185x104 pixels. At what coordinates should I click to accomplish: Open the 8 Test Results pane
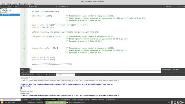(x=110, y=100)
